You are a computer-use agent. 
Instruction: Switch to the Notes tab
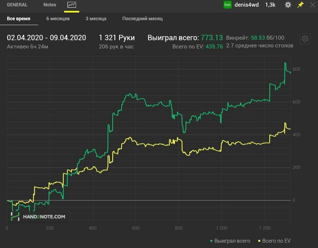(50, 5)
